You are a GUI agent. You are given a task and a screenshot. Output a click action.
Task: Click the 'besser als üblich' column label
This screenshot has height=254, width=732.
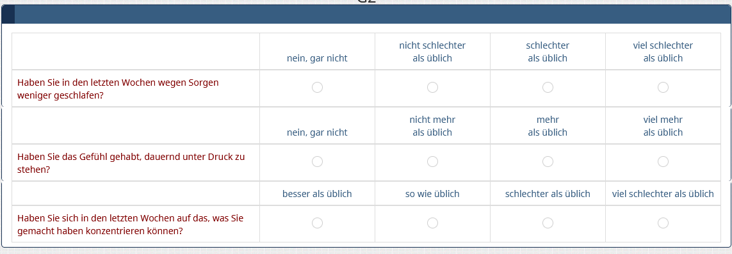317,194
